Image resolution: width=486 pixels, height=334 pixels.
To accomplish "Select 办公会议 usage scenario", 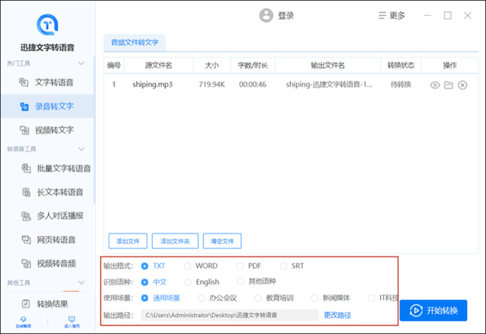I will (201, 298).
